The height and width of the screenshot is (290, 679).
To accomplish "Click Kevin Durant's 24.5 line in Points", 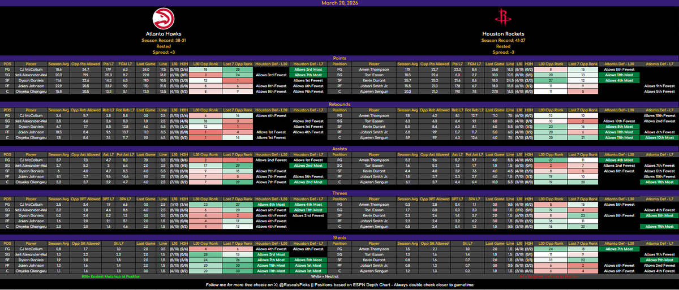I will point(509,80).
